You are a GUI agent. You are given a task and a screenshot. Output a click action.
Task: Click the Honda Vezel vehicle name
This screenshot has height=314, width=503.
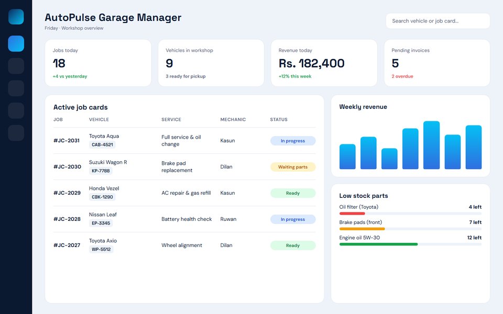104,188
